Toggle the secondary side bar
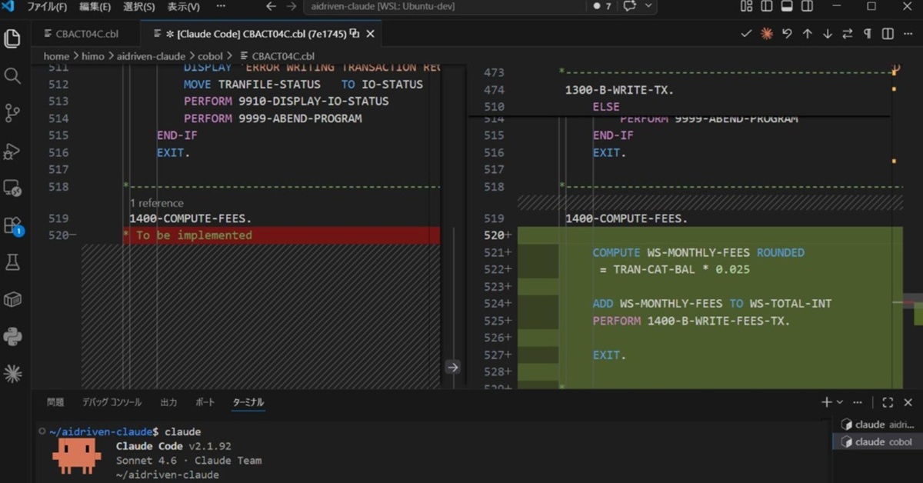This screenshot has width=923, height=483. (807, 6)
